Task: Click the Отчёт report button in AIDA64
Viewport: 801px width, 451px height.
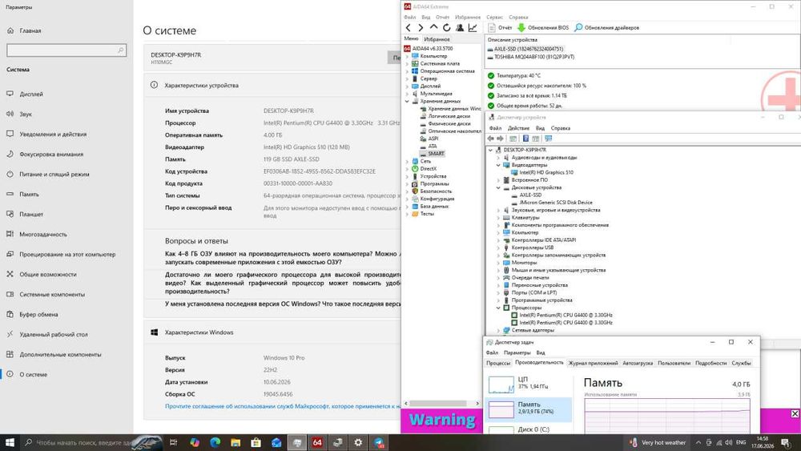Action: click(500, 27)
